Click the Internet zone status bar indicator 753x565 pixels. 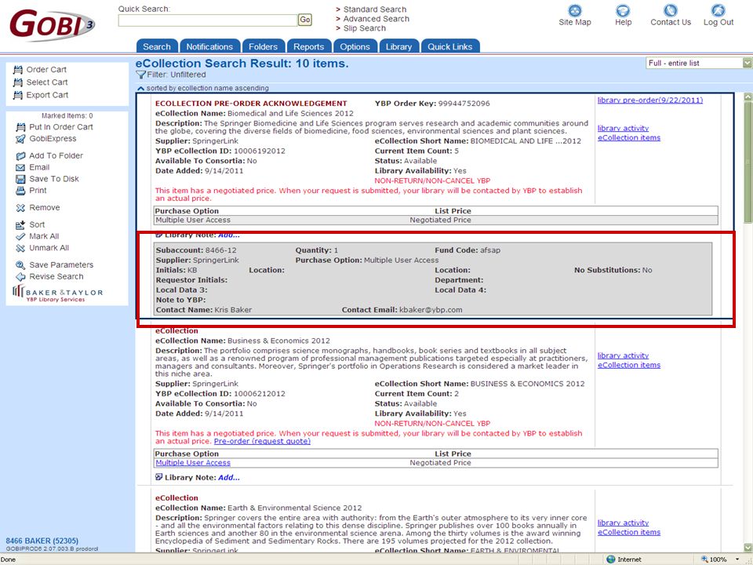click(x=624, y=560)
